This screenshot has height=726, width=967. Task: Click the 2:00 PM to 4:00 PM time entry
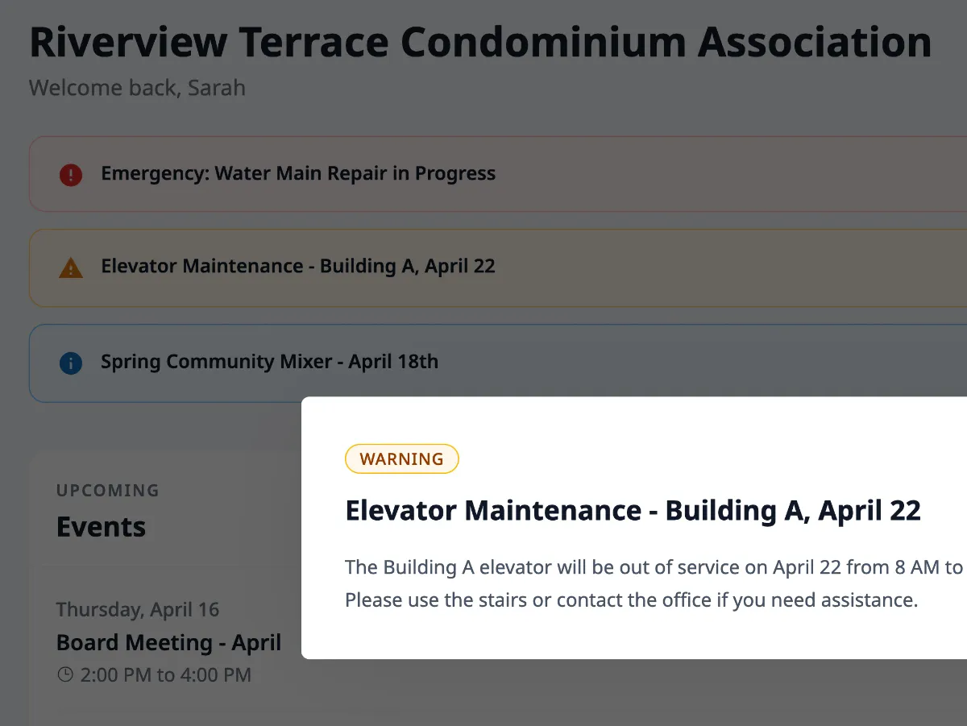pyautogui.click(x=163, y=675)
